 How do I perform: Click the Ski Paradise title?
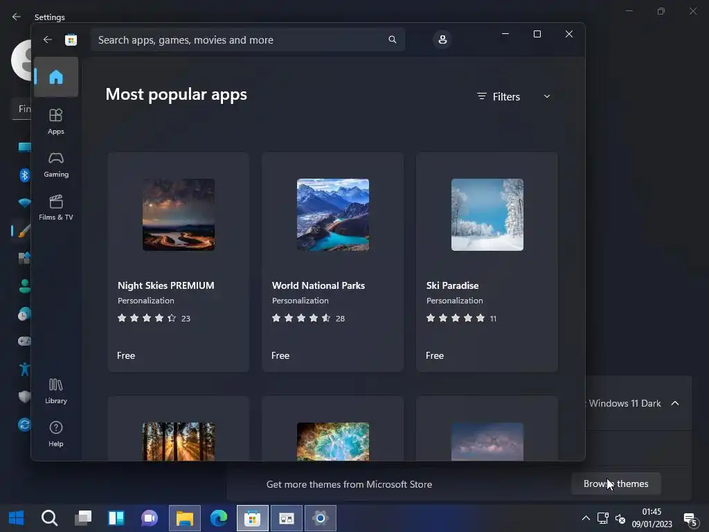(452, 285)
